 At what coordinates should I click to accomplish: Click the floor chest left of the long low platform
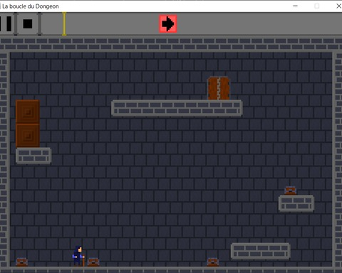click(213, 262)
